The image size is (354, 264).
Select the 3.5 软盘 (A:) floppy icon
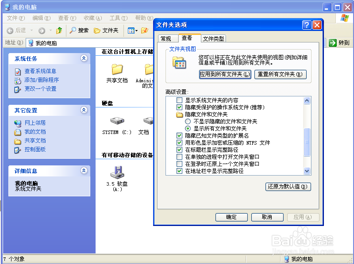[117, 172]
